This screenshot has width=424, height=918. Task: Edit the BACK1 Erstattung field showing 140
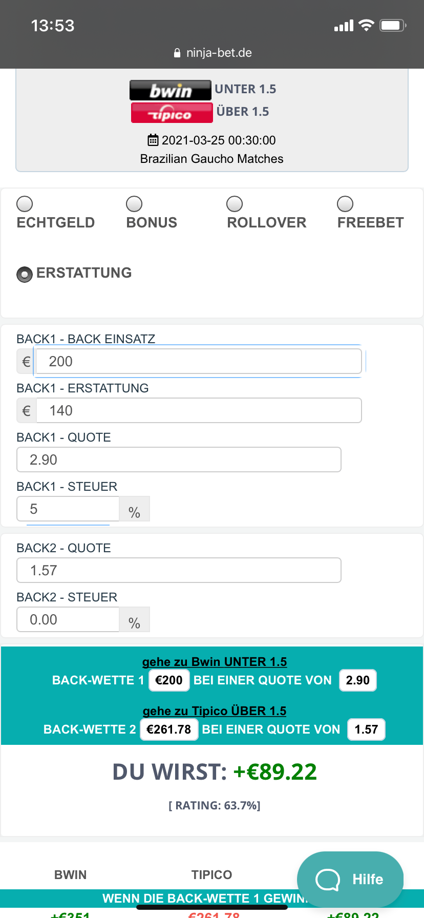pyautogui.click(x=199, y=411)
